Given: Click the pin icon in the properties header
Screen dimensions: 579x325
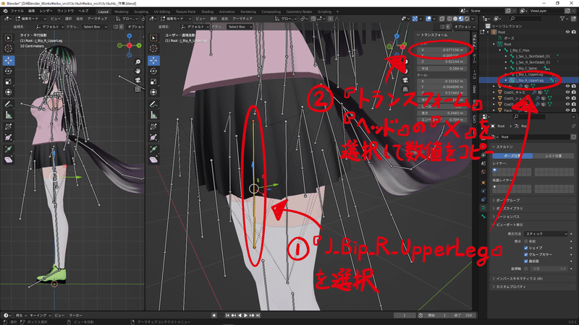Looking at the screenshot, I should coord(573,126).
